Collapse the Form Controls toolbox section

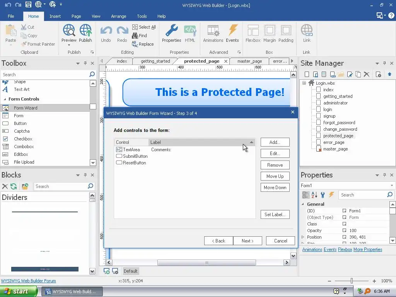click(5, 99)
